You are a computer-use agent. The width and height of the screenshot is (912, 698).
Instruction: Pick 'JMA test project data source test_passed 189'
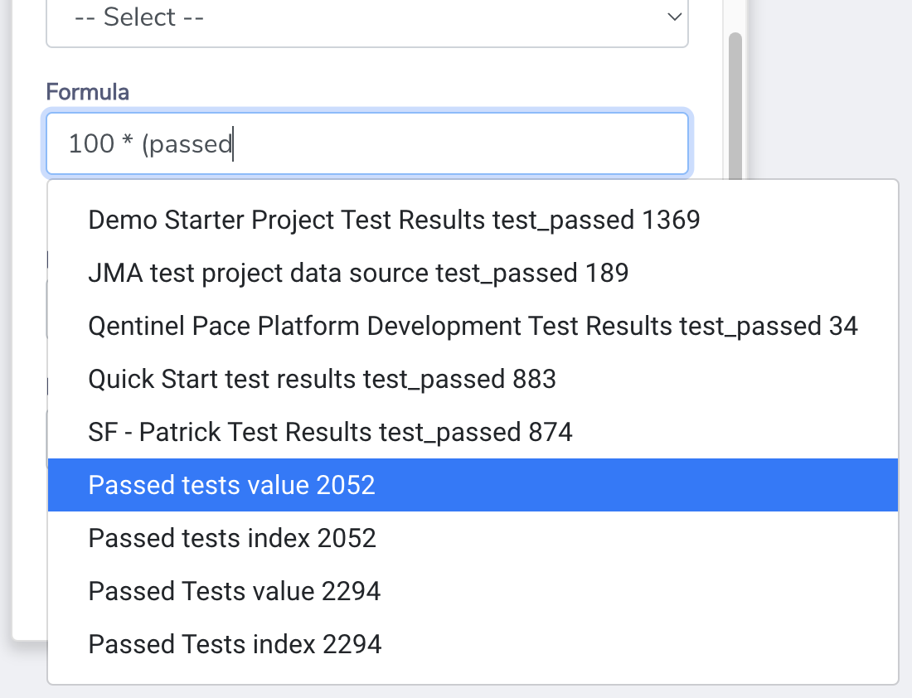coord(358,273)
